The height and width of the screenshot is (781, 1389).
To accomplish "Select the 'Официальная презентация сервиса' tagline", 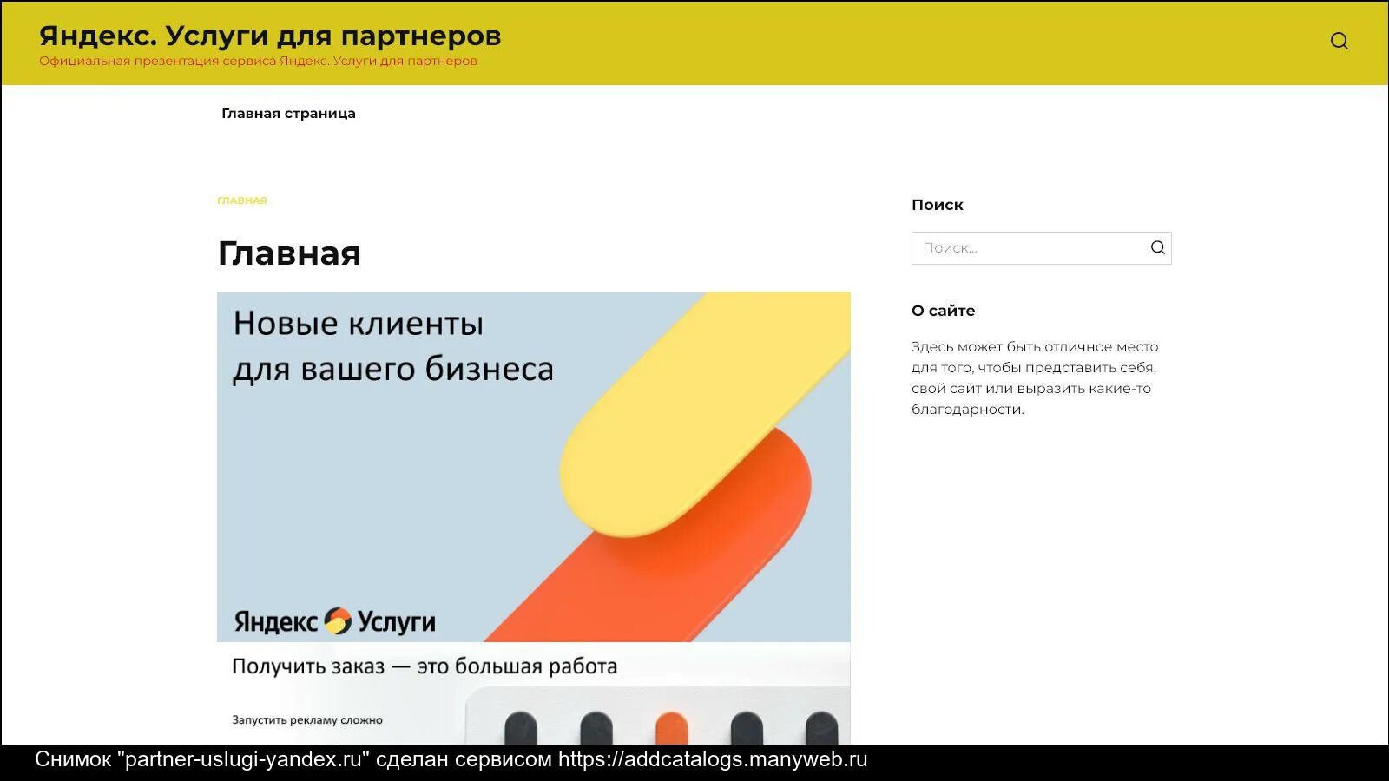I will tap(258, 61).
